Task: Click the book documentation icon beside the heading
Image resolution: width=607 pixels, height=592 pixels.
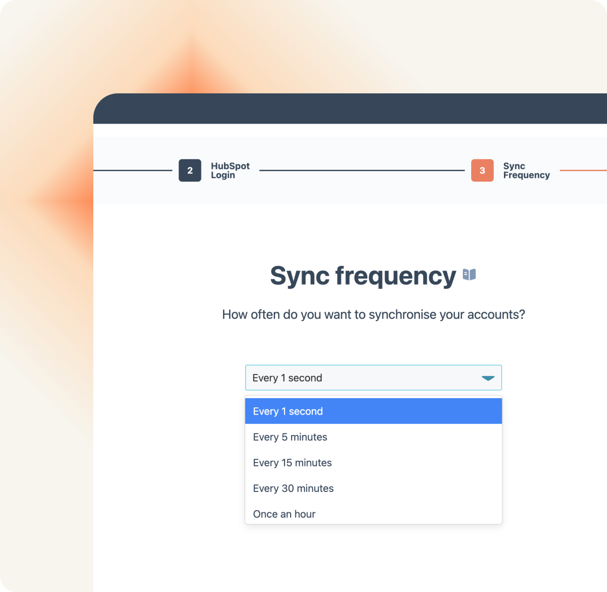Action: [469, 275]
